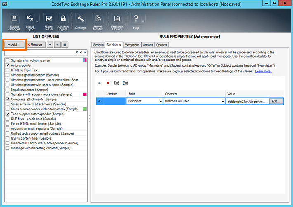Open the Exceptions tab
This screenshot has height=207, width=293.
pyautogui.click(x=132, y=45)
